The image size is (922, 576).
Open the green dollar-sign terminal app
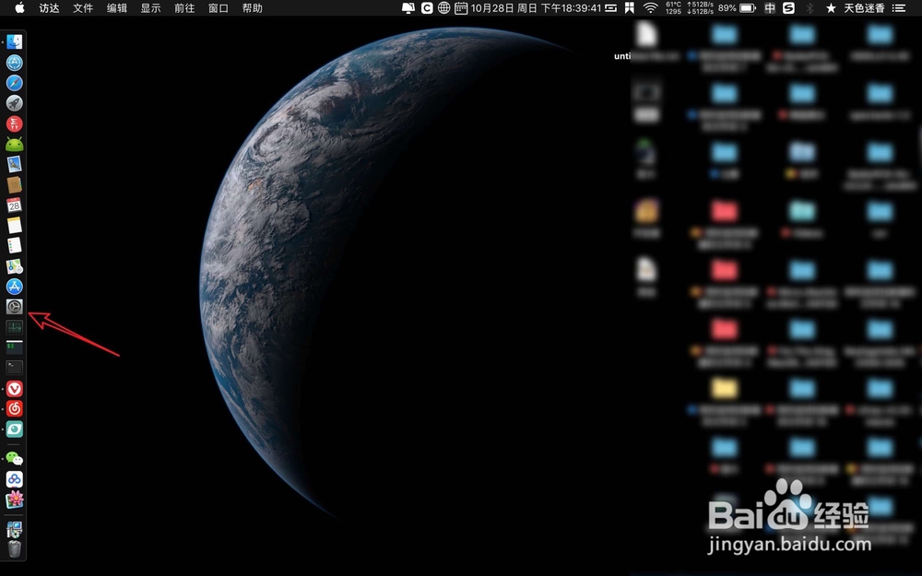pos(15,347)
